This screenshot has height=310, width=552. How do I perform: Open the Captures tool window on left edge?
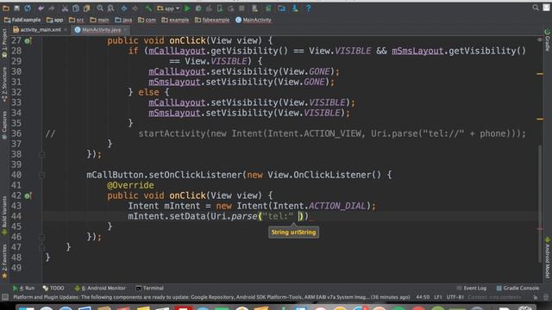tap(4, 126)
